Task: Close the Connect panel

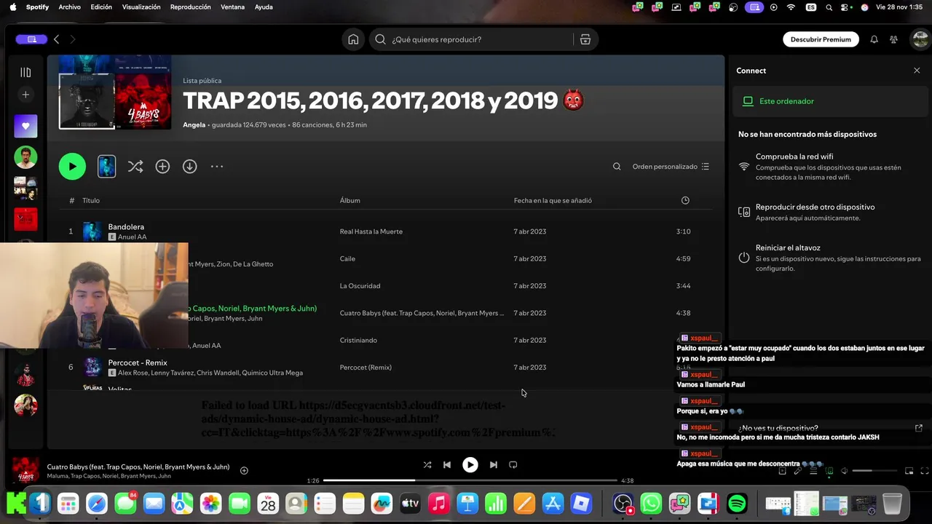Action: [917, 71]
